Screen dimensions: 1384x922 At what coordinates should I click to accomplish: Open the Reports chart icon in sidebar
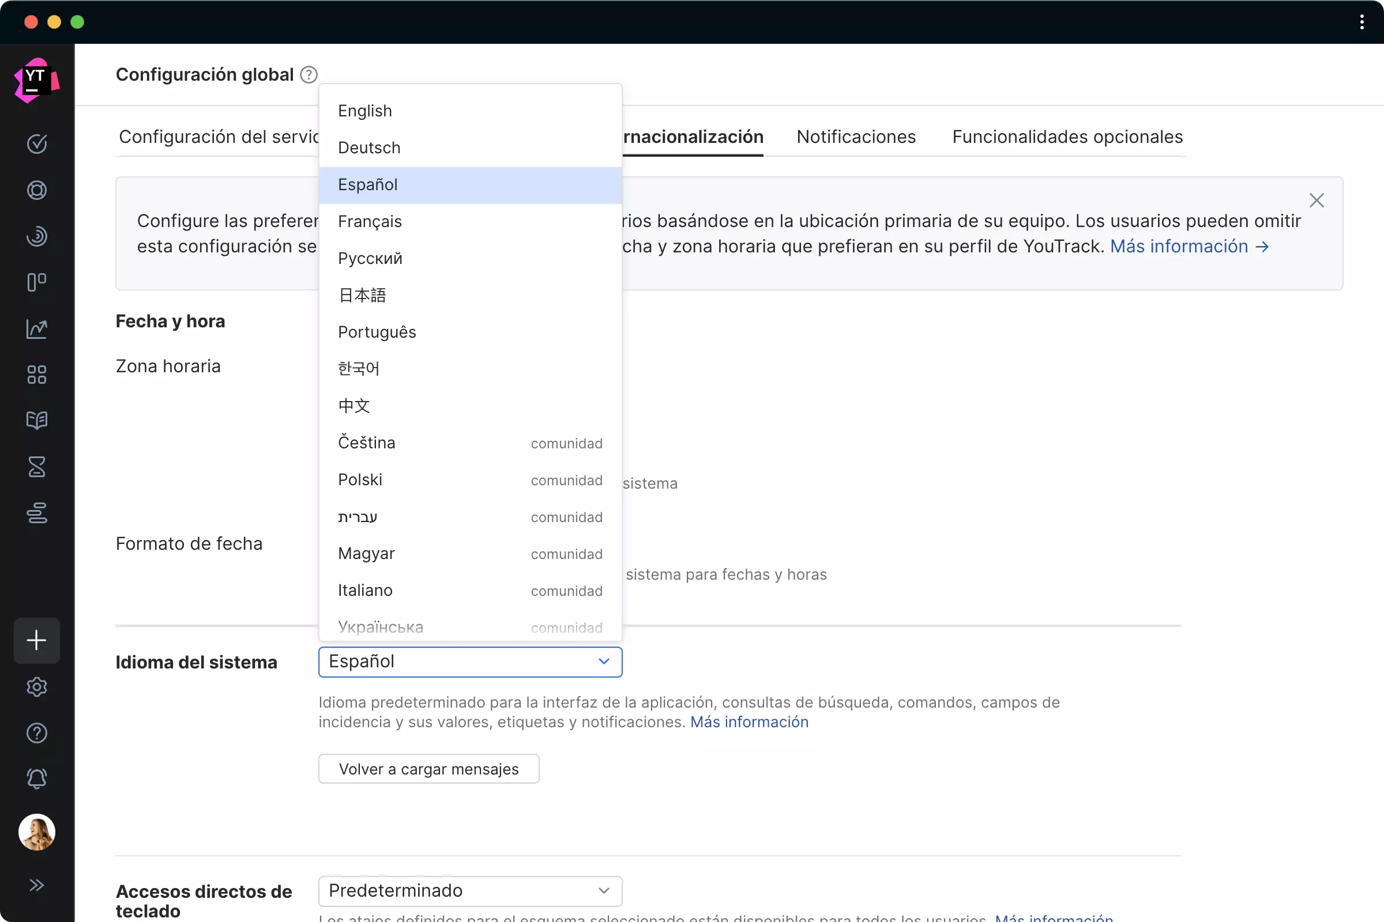coord(36,328)
